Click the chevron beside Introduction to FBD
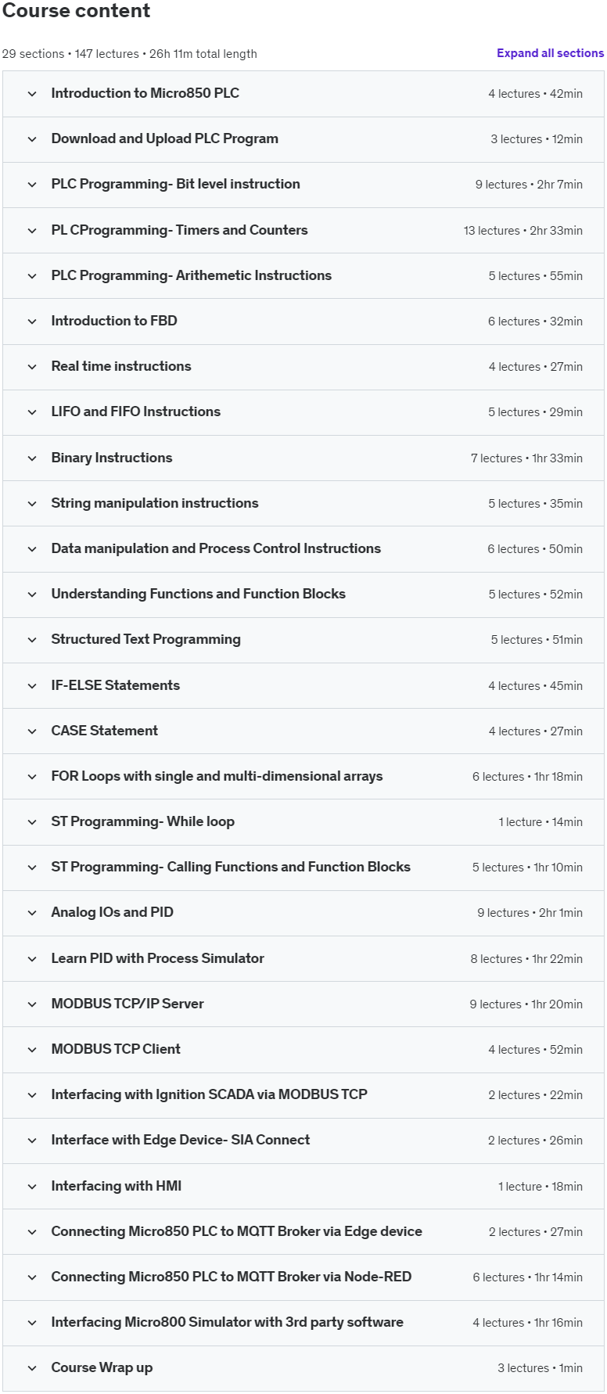607x1394 pixels. (32, 322)
